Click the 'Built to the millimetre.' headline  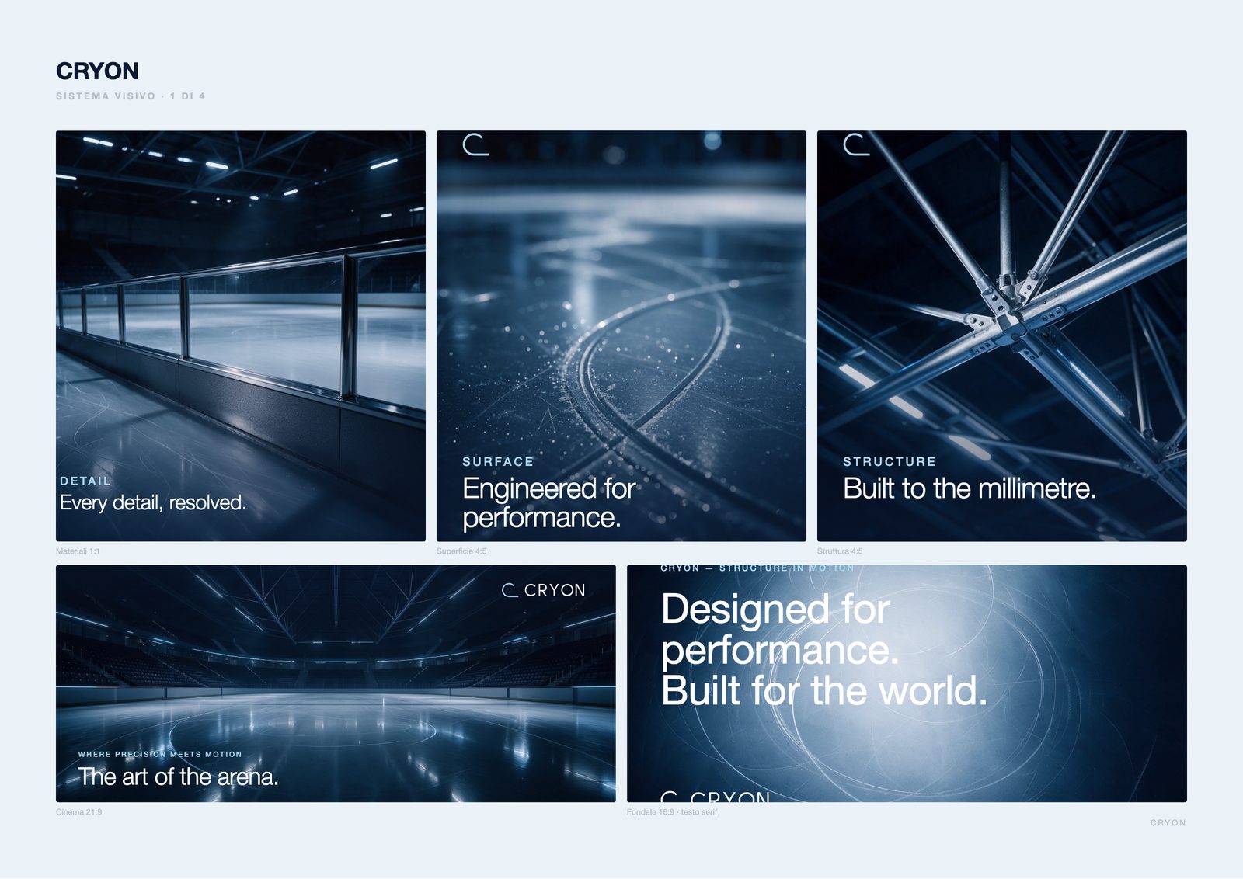tap(970, 488)
